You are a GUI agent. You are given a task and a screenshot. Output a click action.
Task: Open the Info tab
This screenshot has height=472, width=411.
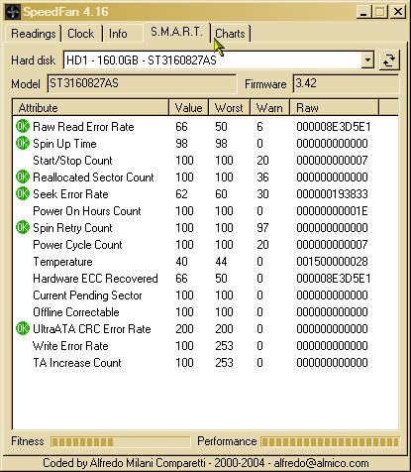(118, 34)
